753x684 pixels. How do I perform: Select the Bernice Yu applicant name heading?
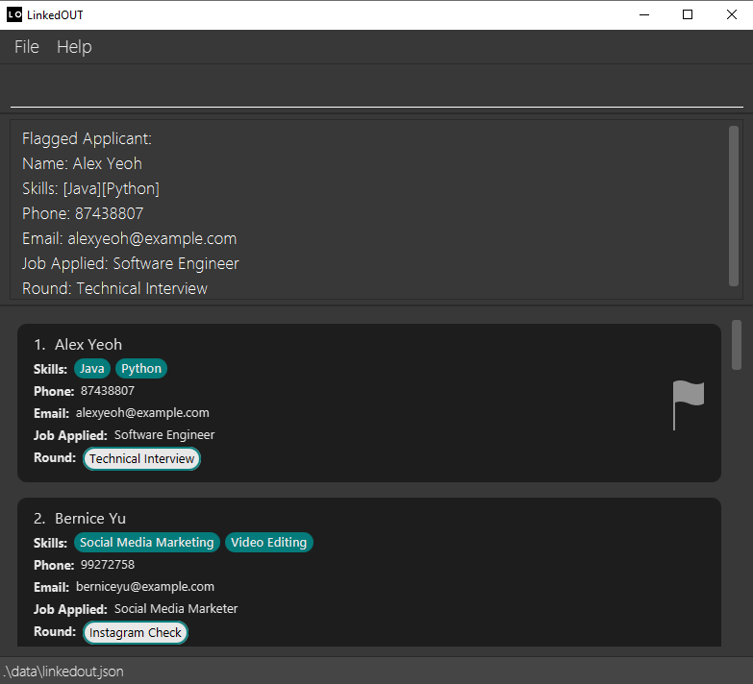(x=89, y=519)
